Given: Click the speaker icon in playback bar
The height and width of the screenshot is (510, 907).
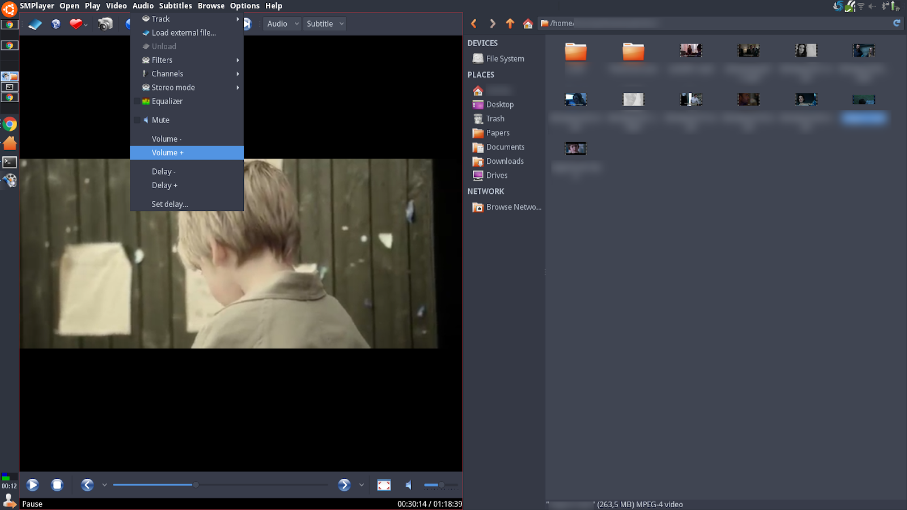Looking at the screenshot, I should coord(408,484).
